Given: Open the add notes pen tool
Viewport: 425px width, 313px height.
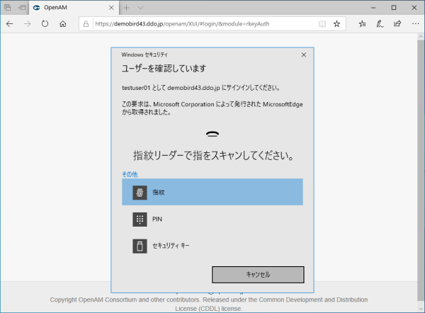Looking at the screenshot, I should [380, 24].
